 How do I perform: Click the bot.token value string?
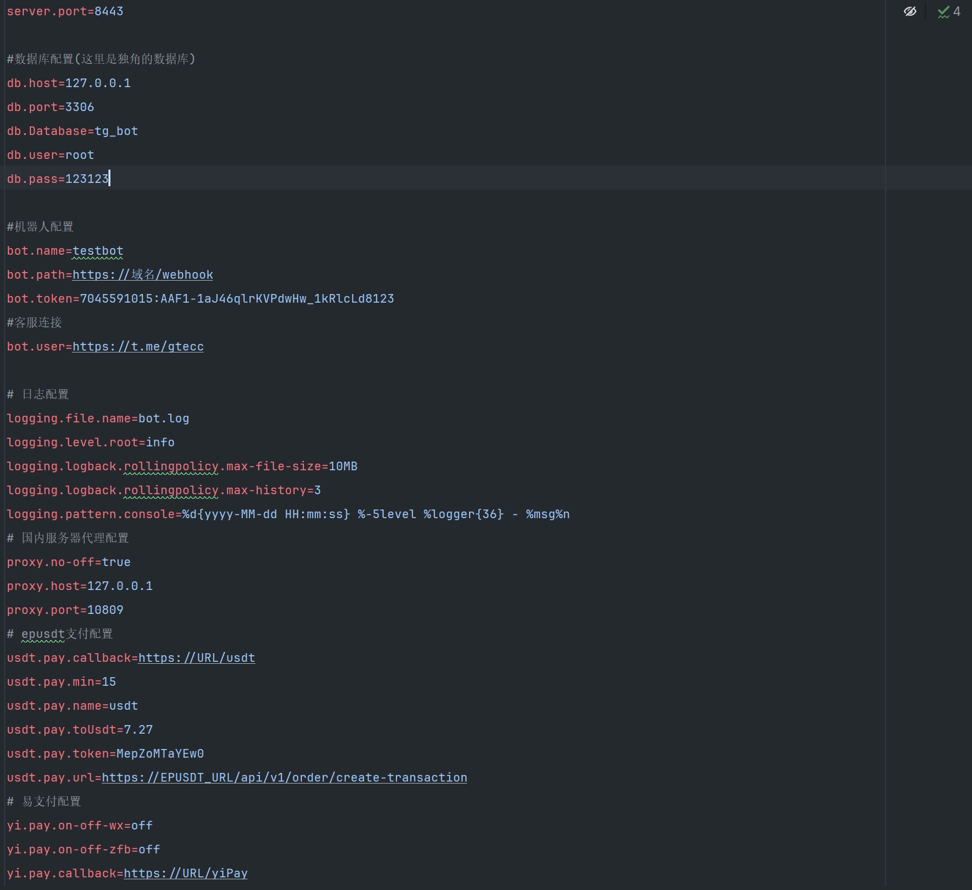coord(237,299)
